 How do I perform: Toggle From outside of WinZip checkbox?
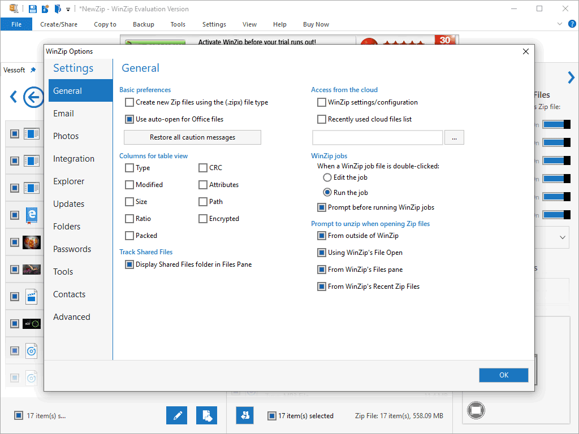[x=322, y=236]
